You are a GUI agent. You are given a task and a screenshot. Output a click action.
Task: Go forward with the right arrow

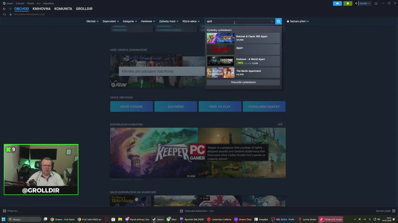click(10, 9)
